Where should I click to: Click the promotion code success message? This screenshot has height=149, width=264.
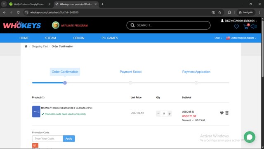(64, 114)
